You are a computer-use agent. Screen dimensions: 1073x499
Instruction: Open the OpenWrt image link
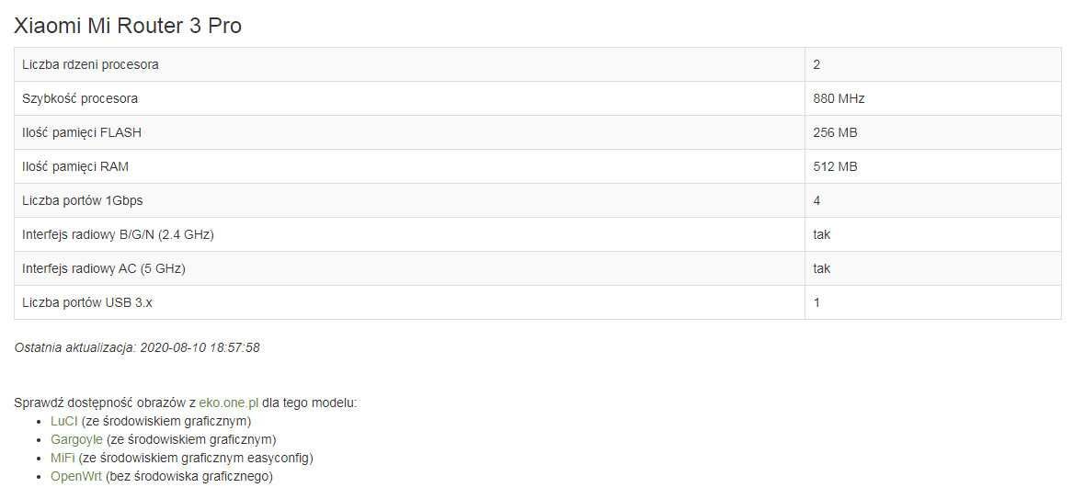click(x=76, y=476)
